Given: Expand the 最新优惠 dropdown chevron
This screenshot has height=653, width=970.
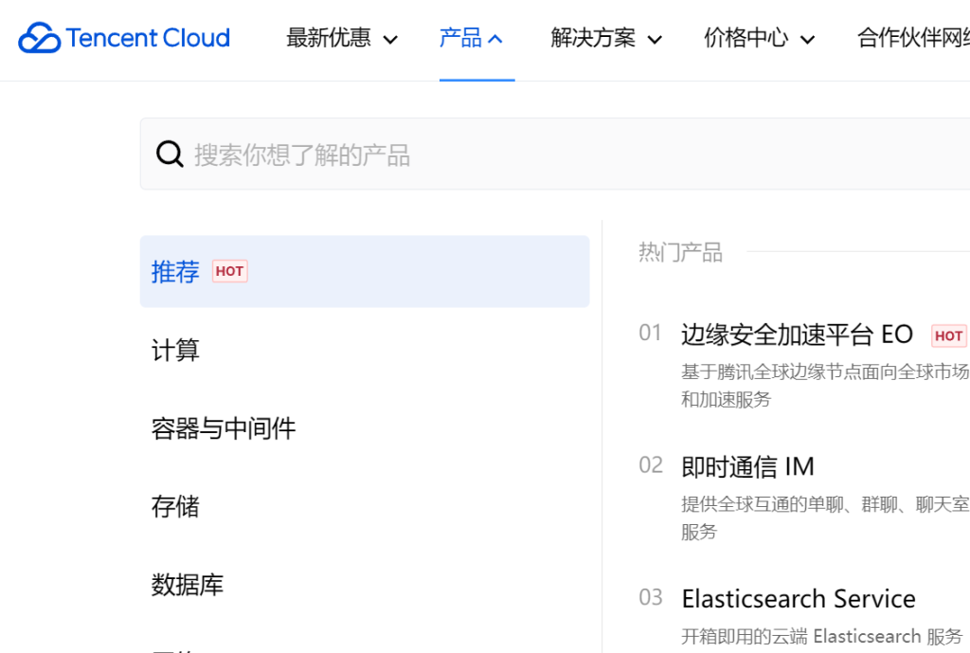Looking at the screenshot, I should tap(389, 40).
